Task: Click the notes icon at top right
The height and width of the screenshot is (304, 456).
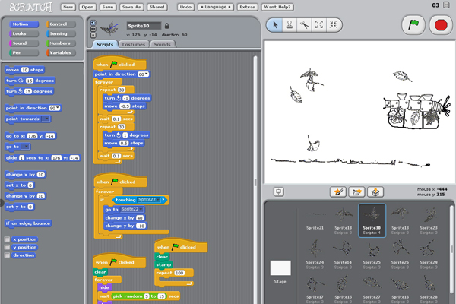Action: pos(446,5)
